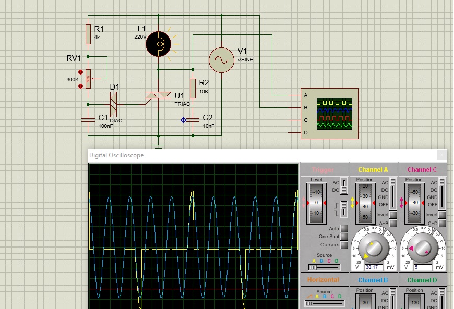Viewport: 454px width, 309px height.
Task: Decrease RV1 potentiometer with lower red dot
Action: (x=80, y=85)
